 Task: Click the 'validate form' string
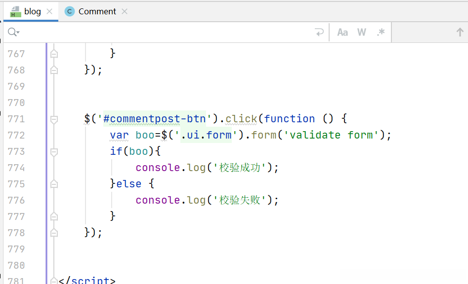(x=331, y=135)
